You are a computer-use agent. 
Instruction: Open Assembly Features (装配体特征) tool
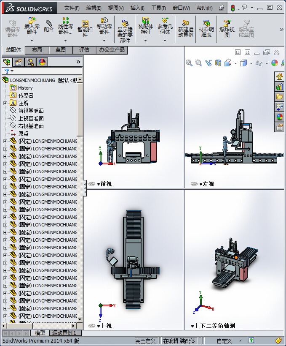(145, 20)
